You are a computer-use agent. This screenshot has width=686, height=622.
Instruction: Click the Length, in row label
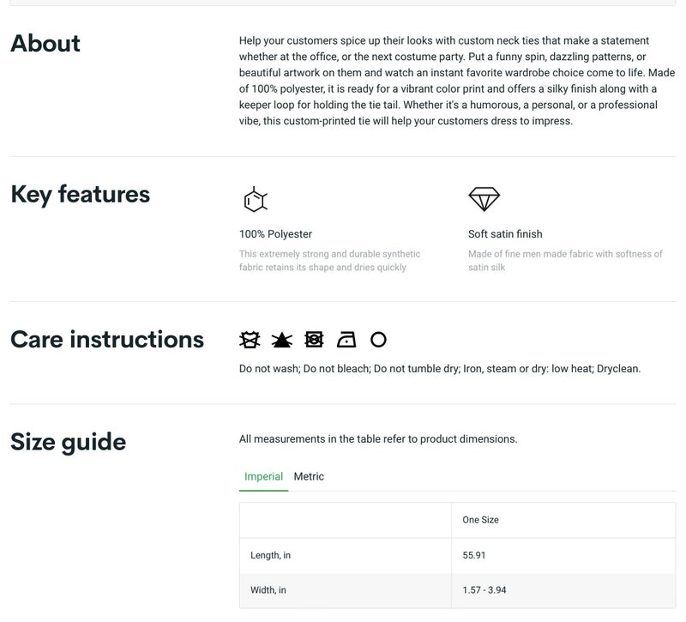pyautogui.click(x=270, y=555)
